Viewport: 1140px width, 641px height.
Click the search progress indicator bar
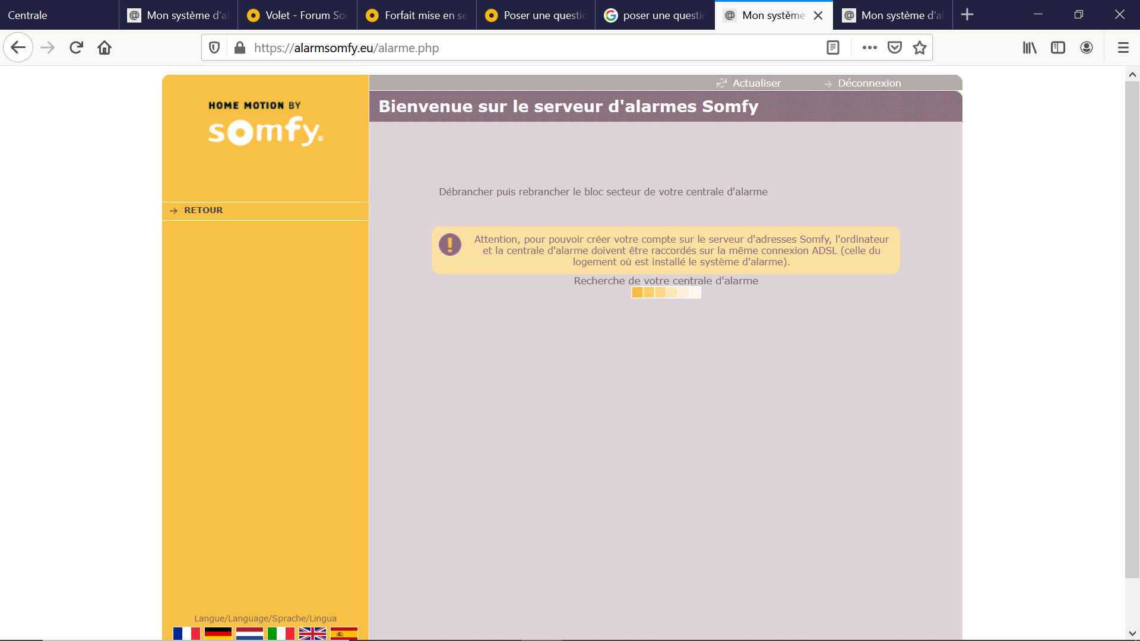[666, 293]
